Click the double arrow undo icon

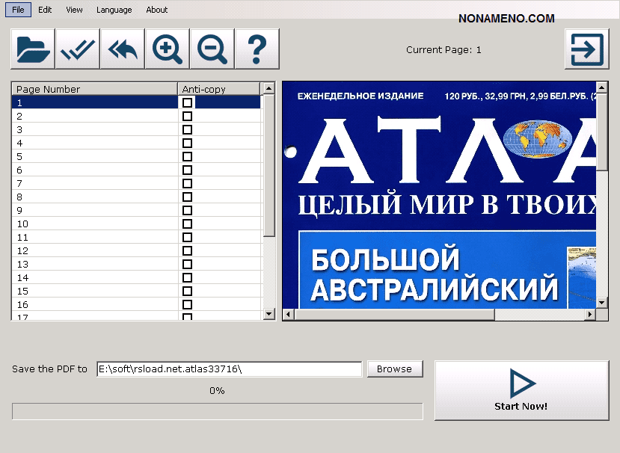[123, 49]
